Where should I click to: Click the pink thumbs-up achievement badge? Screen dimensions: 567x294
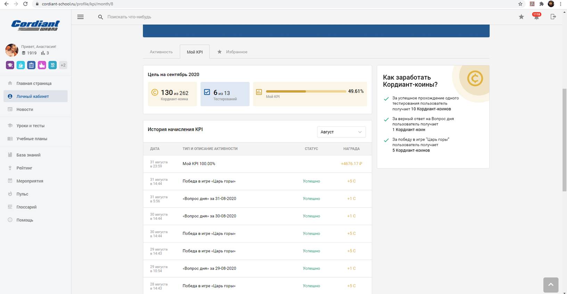42,65
